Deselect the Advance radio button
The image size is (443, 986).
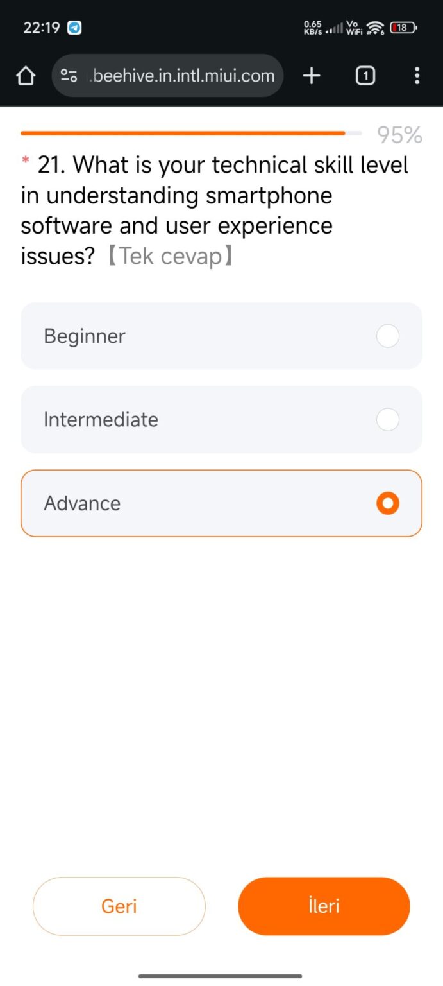click(x=387, y=503)
